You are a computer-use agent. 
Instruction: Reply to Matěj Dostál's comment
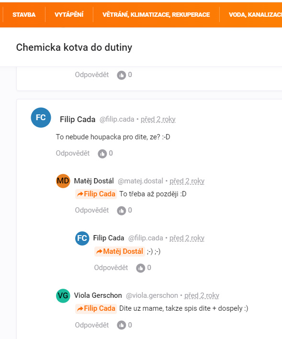[x=92, y=210]
